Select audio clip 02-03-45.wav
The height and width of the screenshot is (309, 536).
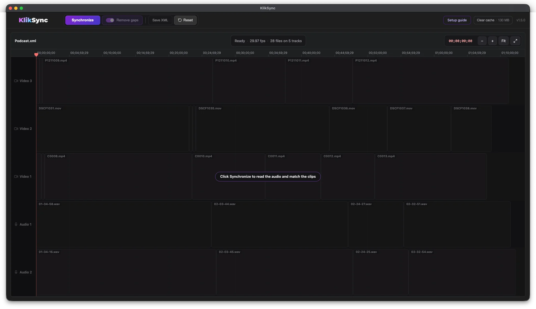284,272
